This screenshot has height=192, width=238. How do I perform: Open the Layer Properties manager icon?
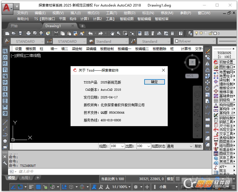pos(190,33)
